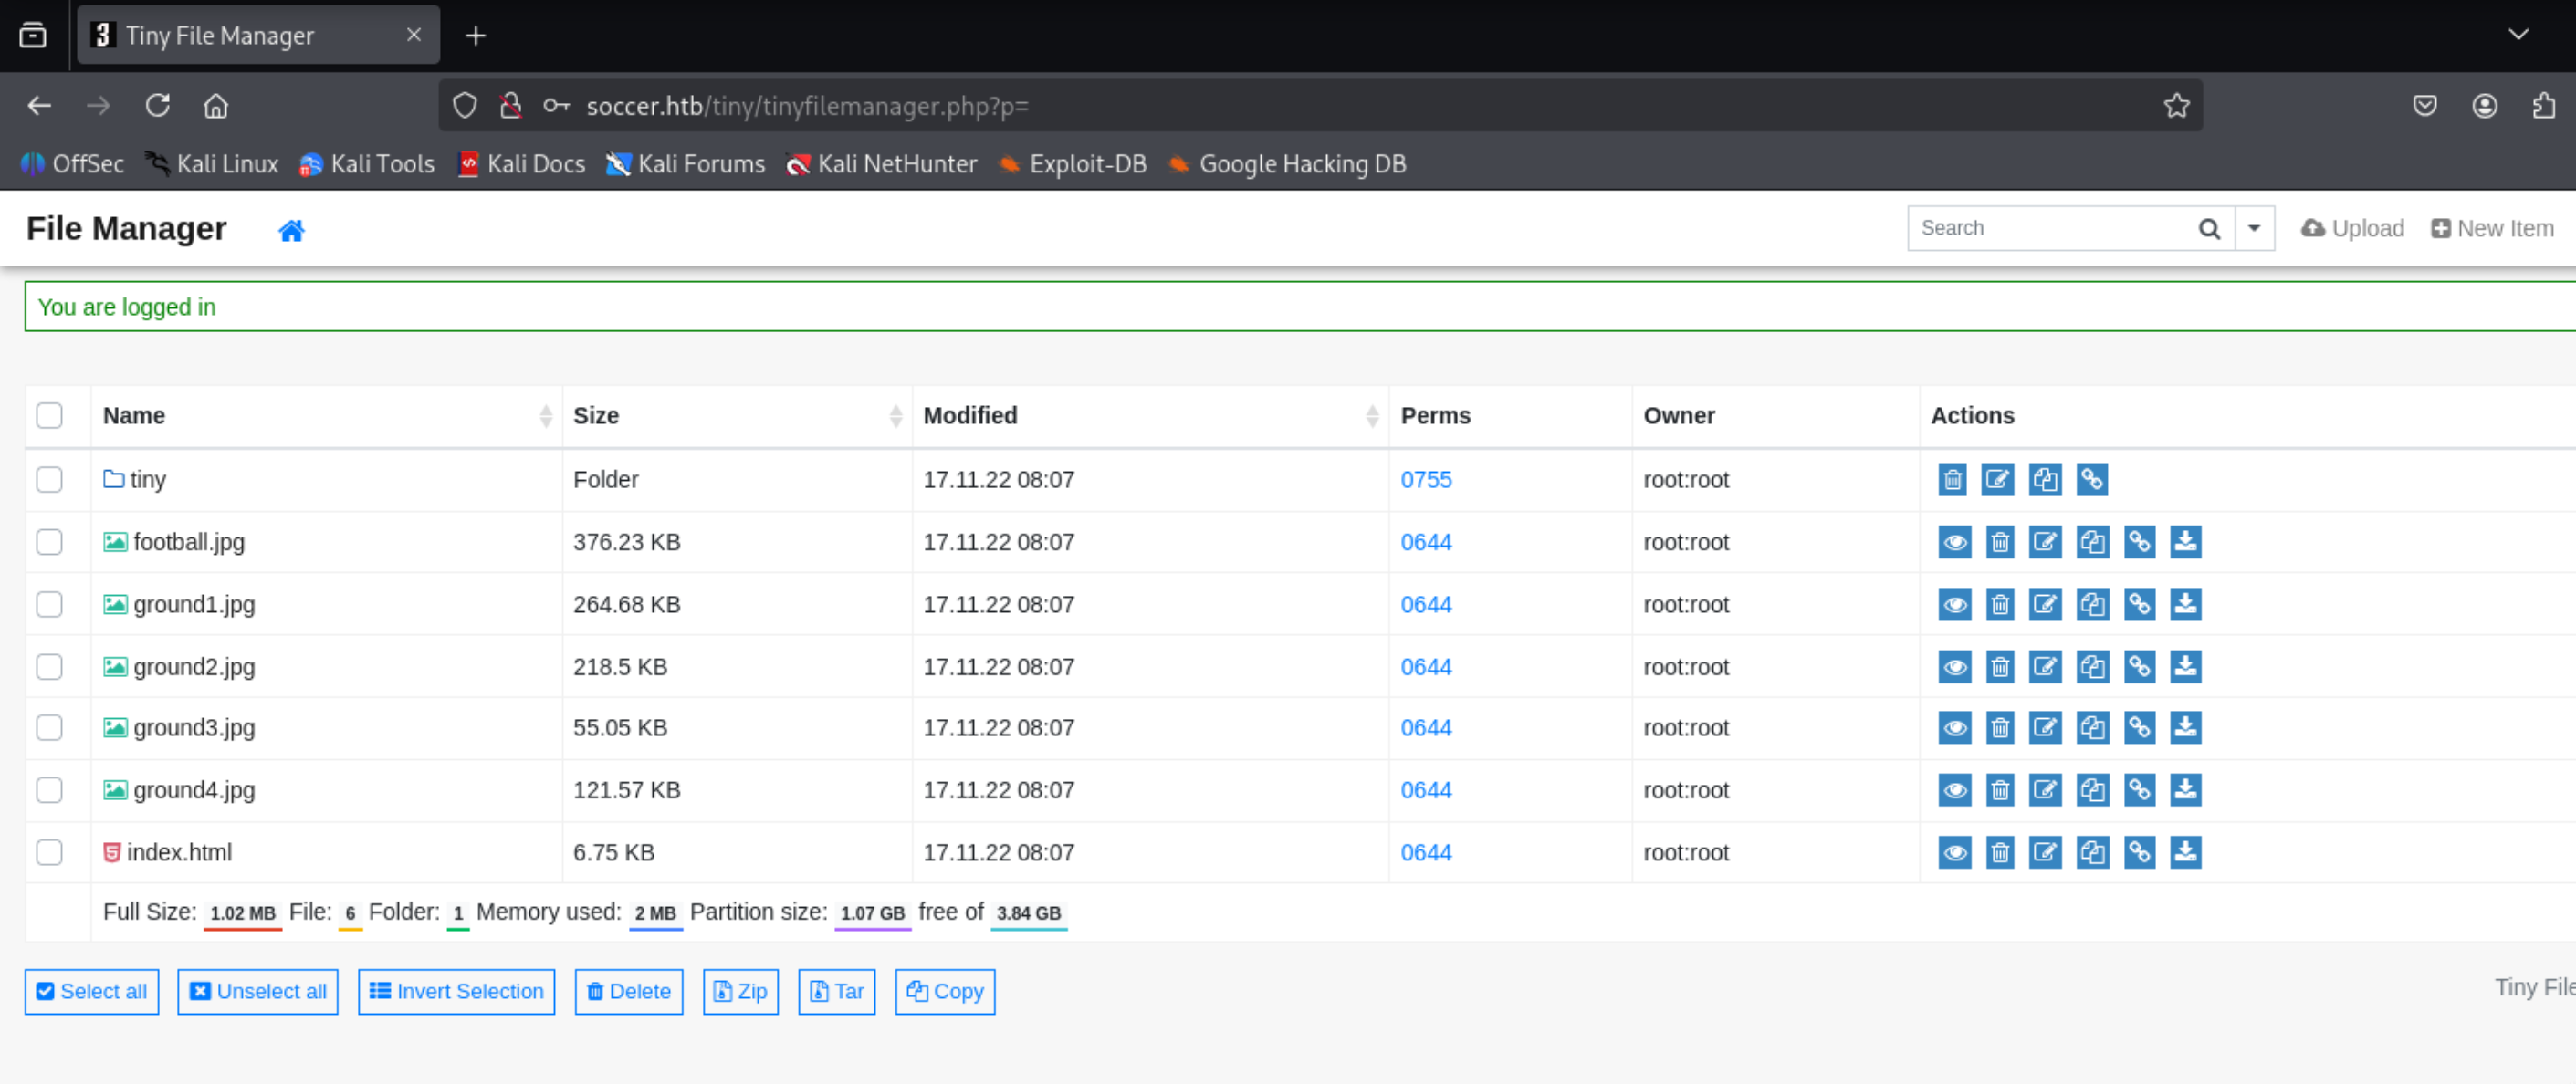Go to root via the home icon
This screenshot has height=1084, width=2576.
pyautogui.click(x=291, y=231)
